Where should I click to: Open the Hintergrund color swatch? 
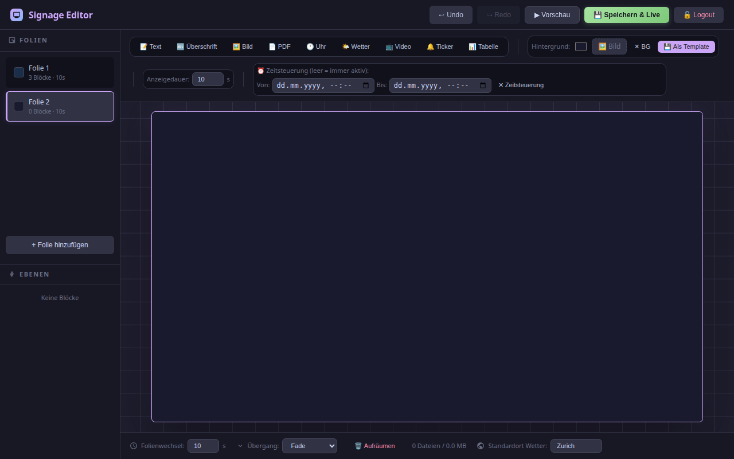coord(581,46)
